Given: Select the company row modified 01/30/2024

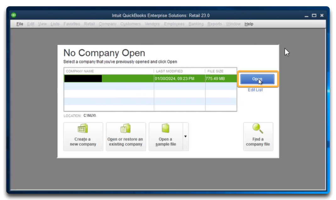Looking at the screenshot, I should coord(151,78).
